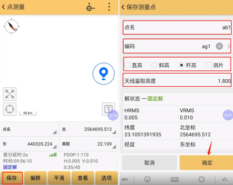Tap the full extent zoom icon

pyautogui.click(x=10, y=94)
